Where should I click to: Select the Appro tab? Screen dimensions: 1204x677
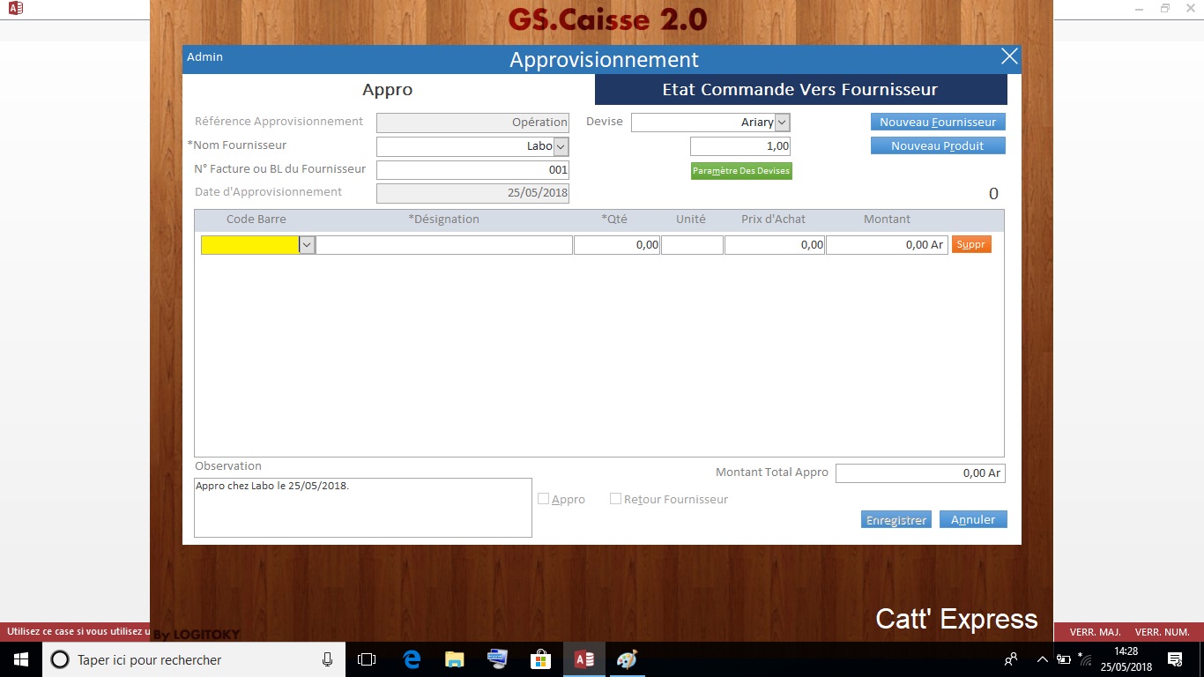click(x=388, y=90)
